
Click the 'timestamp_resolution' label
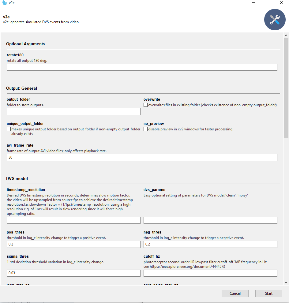click(26, 190)
